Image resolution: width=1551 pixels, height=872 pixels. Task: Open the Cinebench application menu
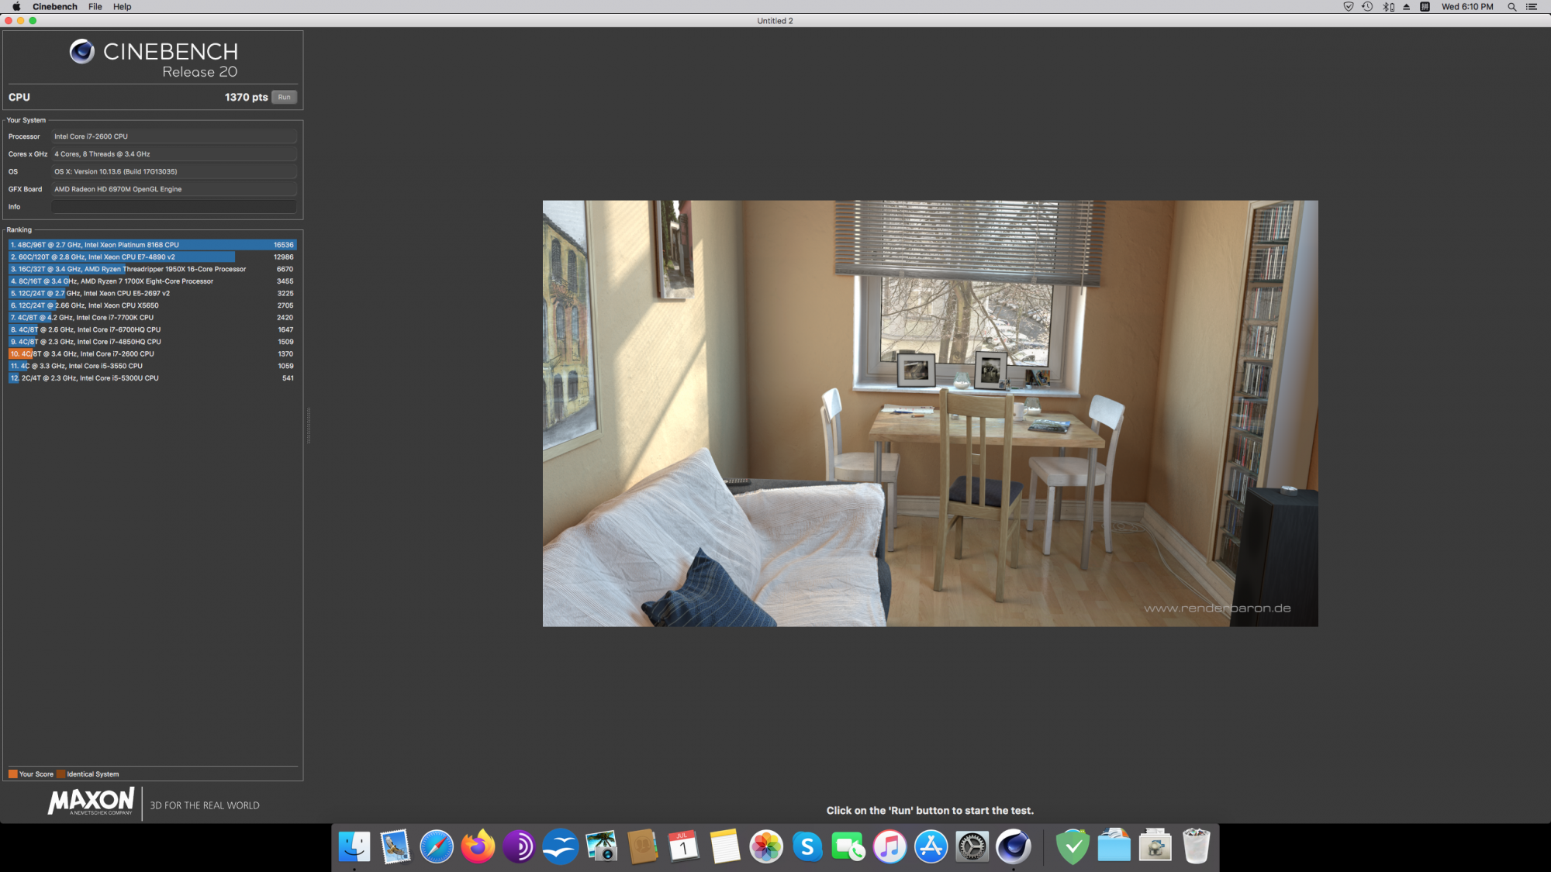[x=55, y=7]
